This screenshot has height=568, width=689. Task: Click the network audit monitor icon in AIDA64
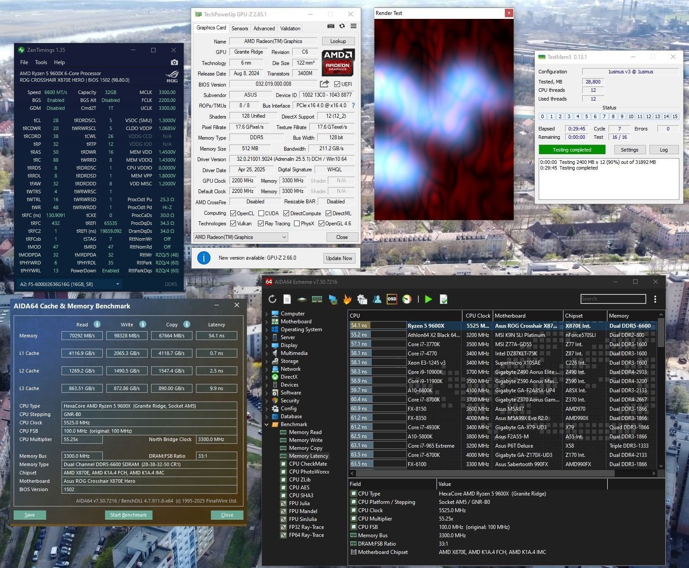pyautogui.click(x=333, y=300)
